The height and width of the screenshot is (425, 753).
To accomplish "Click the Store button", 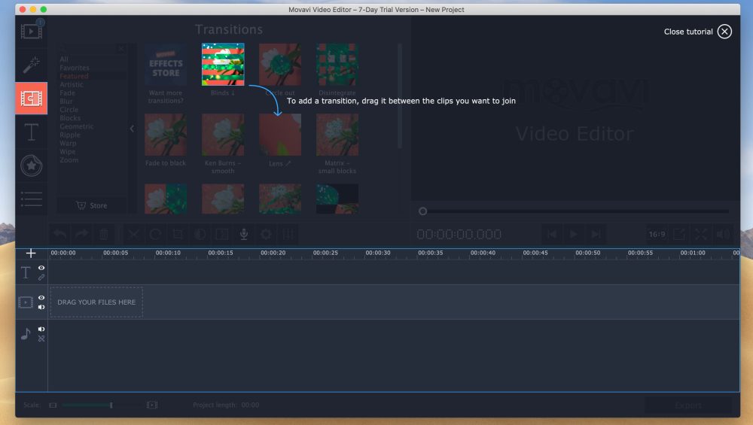I will (92, 205).
